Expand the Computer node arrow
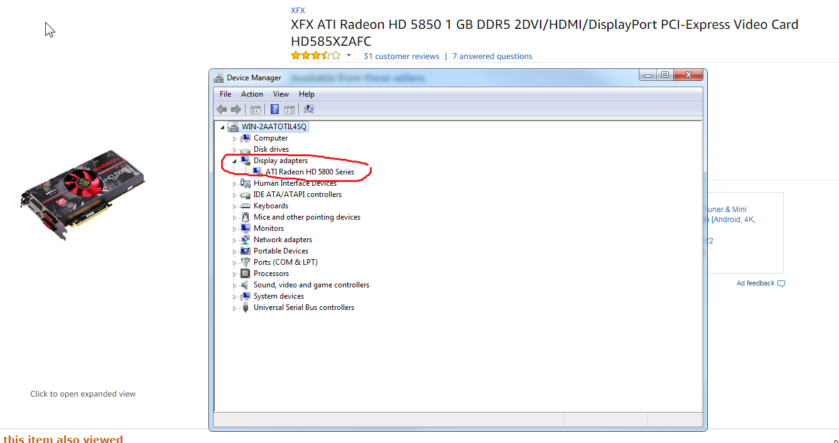Image resolution: width=839 pixels, height=443 pixels. pos(235,139)
